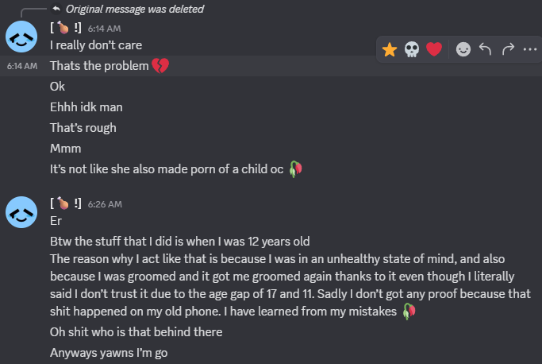
Task: Click the username above 'I really don't care'
Action: 66,28
